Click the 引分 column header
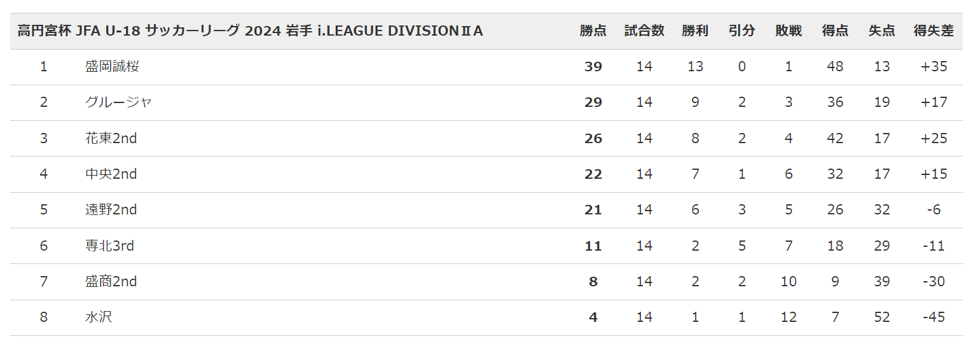Image resolution: width=973 pixels, height=348 pixels. pyautogui.click(x=742, y=31)
